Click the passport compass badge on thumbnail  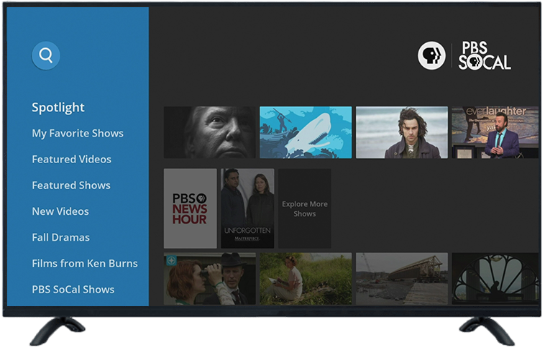pyautogui.click(x=171, y=260)
